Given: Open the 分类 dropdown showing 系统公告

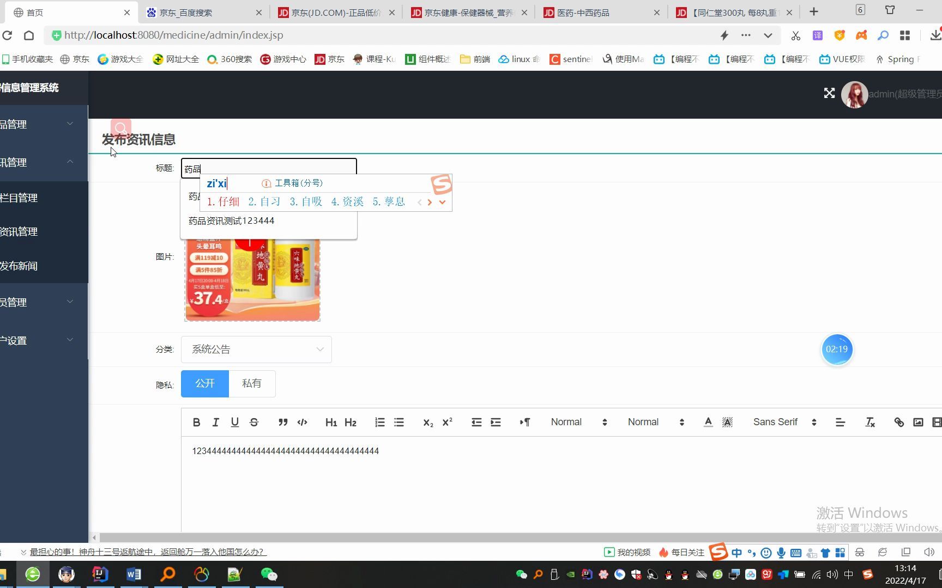Looking at the screenshot, I should tap(256, 349).
